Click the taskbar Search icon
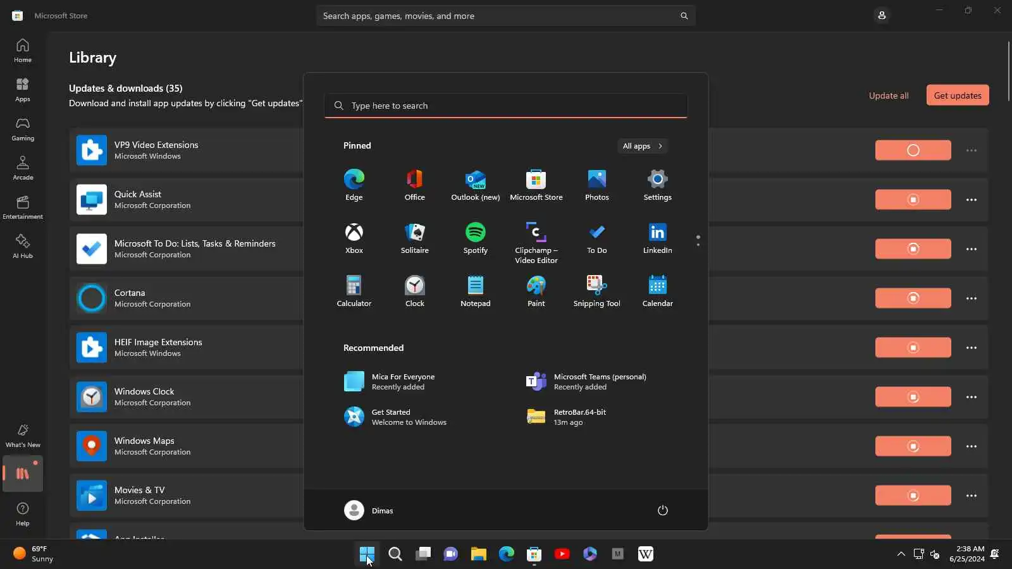The height and width of the screenshot is (569, 1012). point(395,554)
